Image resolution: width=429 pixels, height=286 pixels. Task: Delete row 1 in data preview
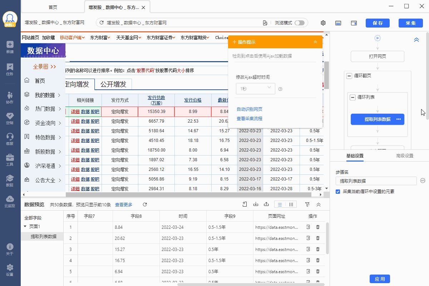click(318, 227)
